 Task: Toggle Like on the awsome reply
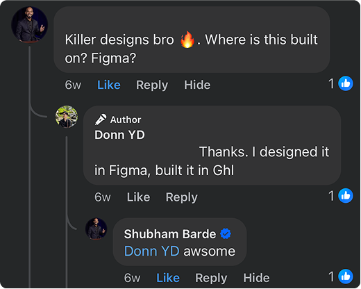click(x=168, y=278)
